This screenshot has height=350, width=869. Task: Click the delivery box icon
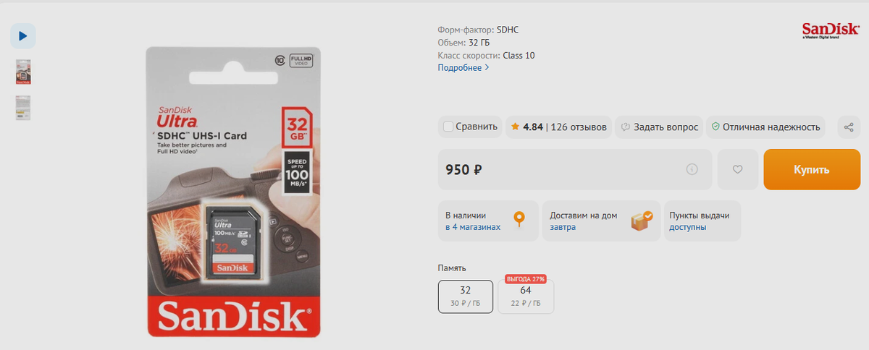641,220
